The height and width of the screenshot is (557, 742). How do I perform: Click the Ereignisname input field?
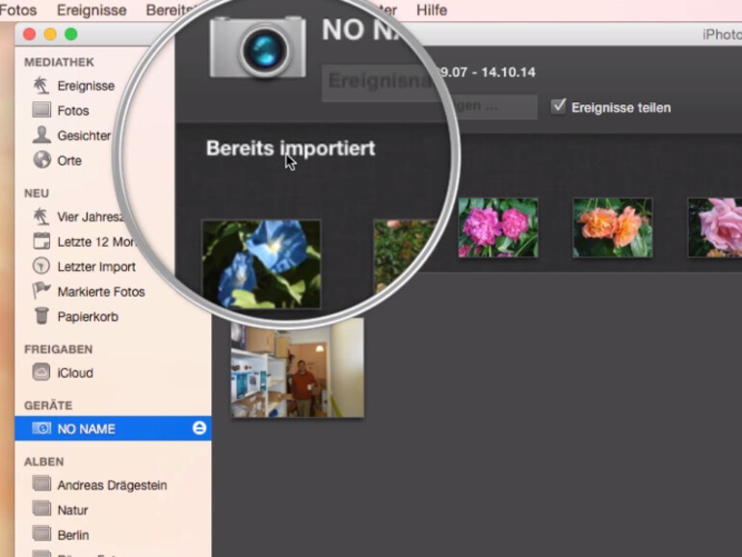pos(381,82)
